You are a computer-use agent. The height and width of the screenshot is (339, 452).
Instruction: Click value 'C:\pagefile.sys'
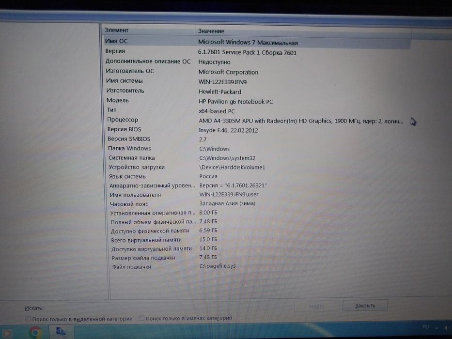click(x=218, y=266)
